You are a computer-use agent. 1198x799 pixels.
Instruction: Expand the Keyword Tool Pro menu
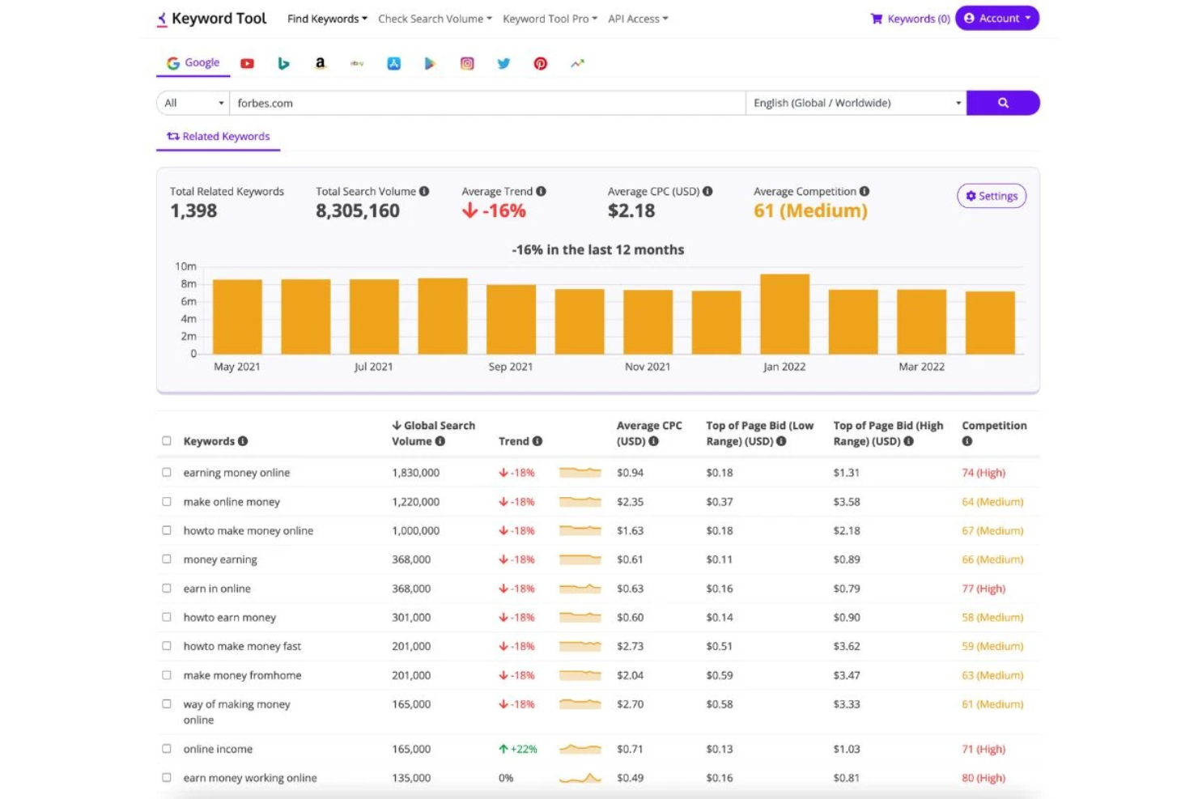click(x=549, y=19)
